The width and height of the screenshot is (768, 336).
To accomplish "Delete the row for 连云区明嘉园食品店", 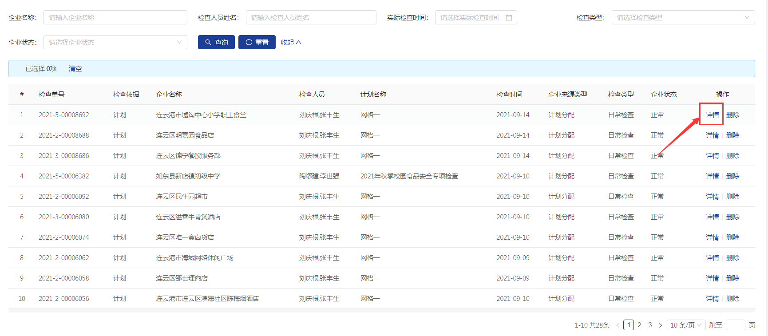I will (x=732, y=135).
